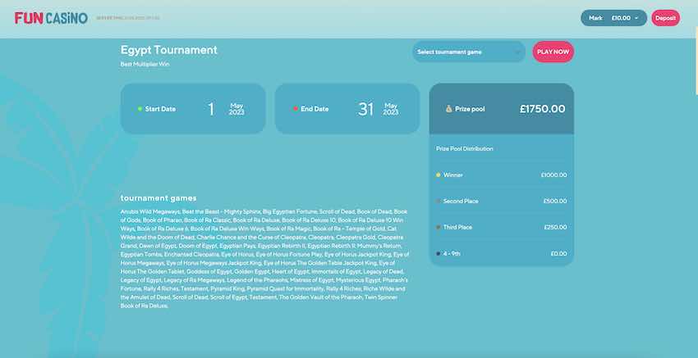Click the Second Place label
The image size is (698, 358).
(x=461, y=202)
